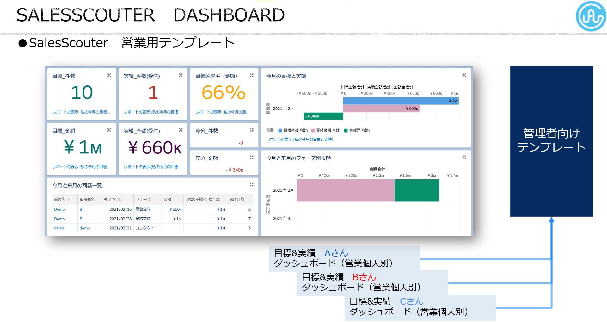607x322 pixels.
Task: Click the 完了予定日 column header
Action: 118,200
